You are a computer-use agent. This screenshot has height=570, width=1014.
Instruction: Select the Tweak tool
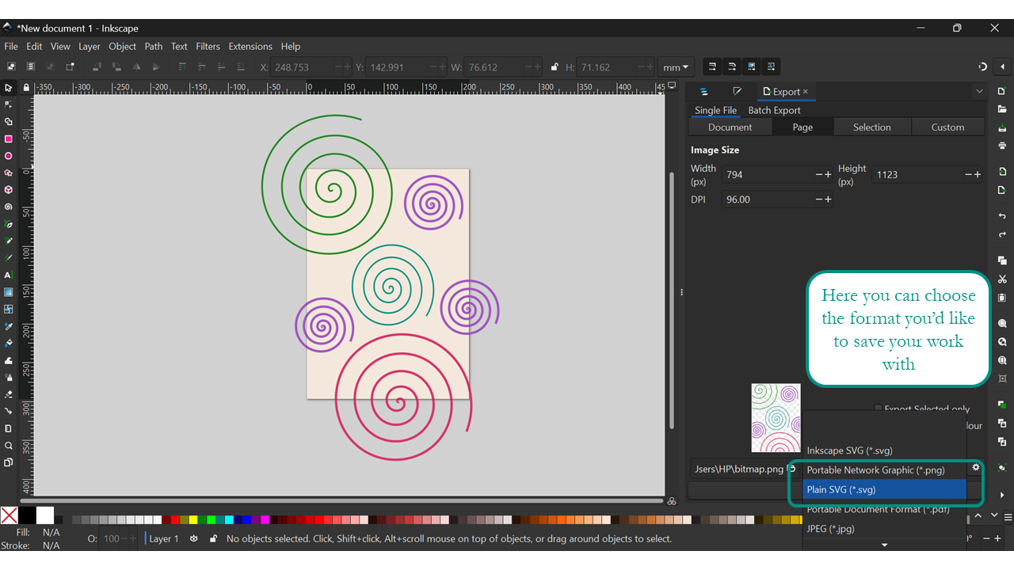tap(9, 360)
